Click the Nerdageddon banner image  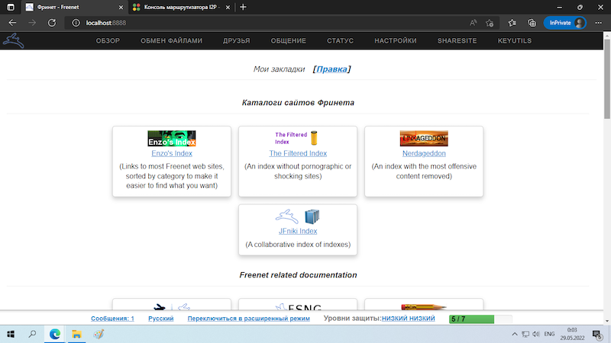[424, 139]
